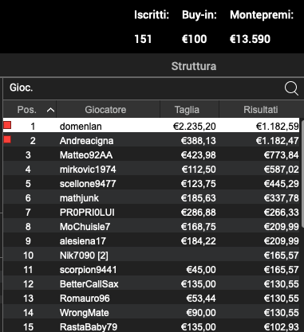Select PR0PRI0LUI row at position 7
Viewport: 304px width, 332px height.
coord(151,213)
